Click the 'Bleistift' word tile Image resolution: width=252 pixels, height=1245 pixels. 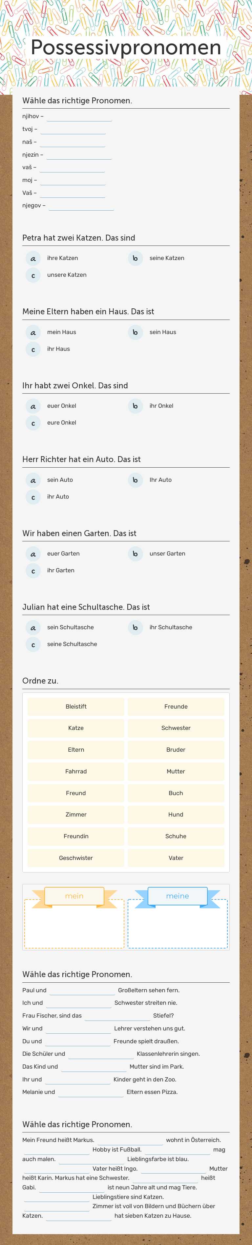76,707
